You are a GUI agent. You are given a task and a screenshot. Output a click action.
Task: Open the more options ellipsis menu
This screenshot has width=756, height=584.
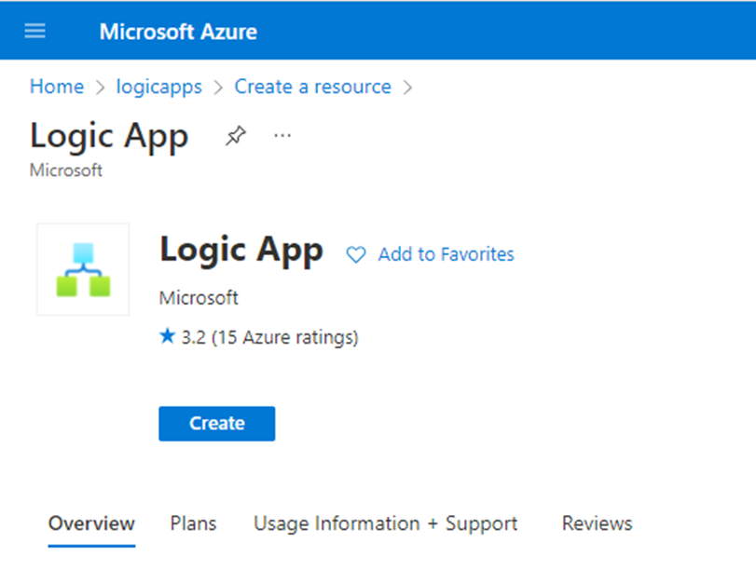tap(282, 136)
